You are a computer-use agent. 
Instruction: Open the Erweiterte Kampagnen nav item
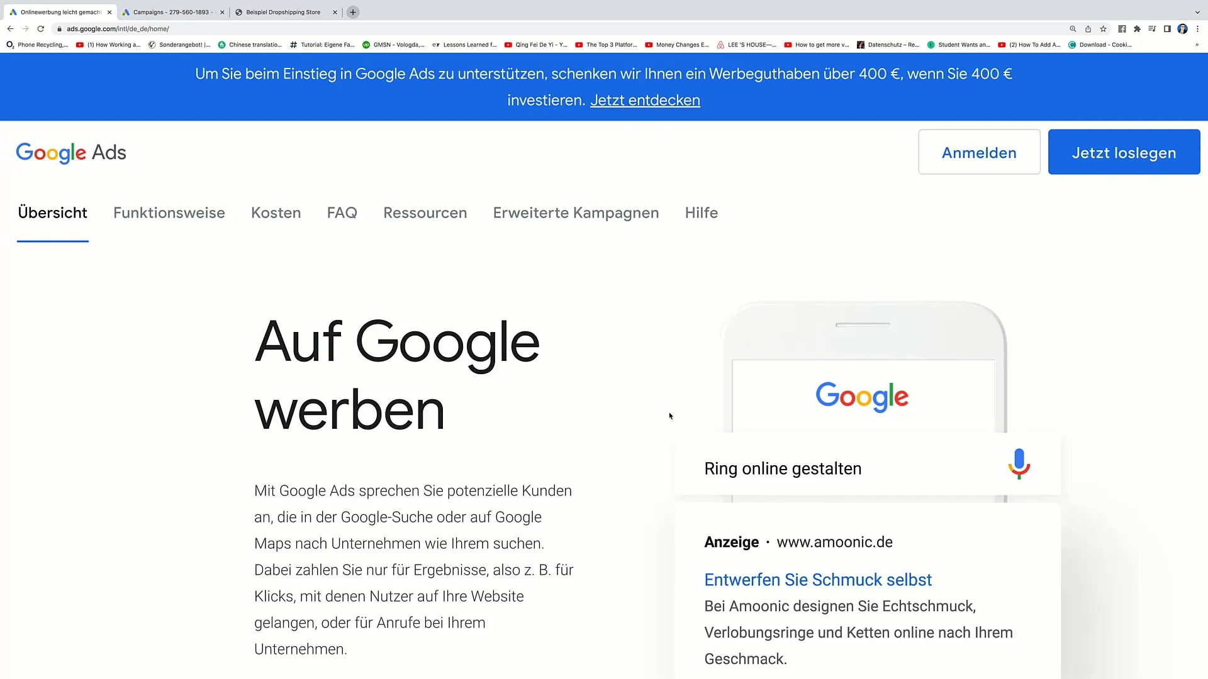click(x=576, y=213)
